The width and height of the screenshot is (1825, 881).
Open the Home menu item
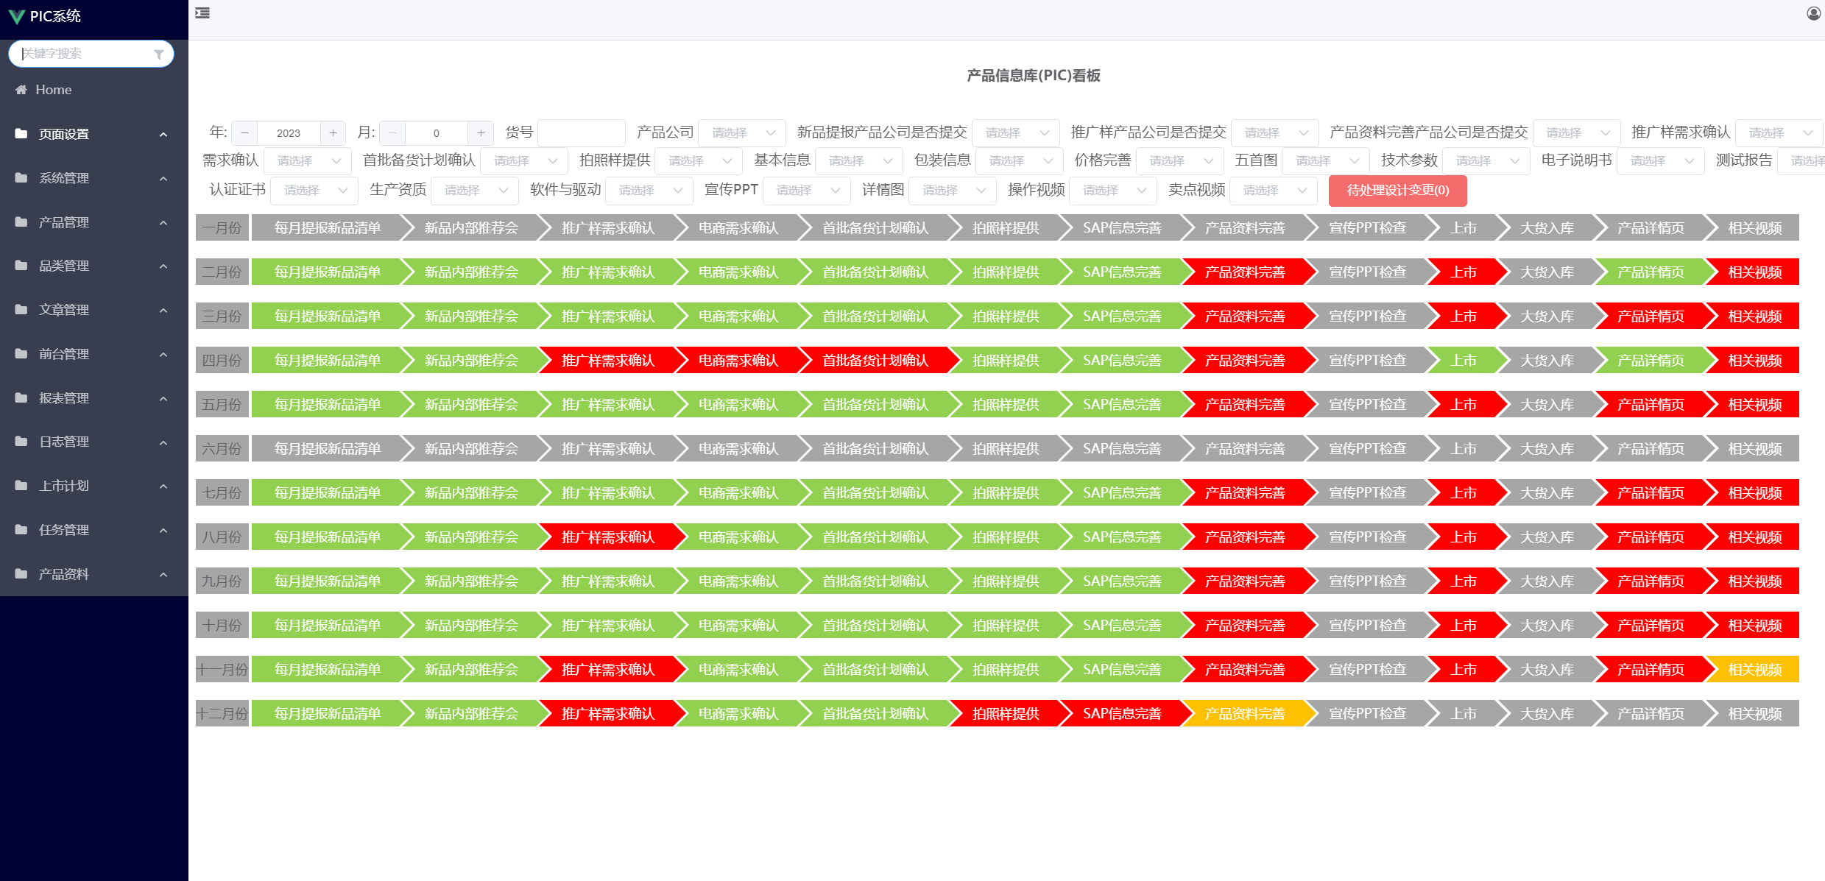(x=94, y=90)
